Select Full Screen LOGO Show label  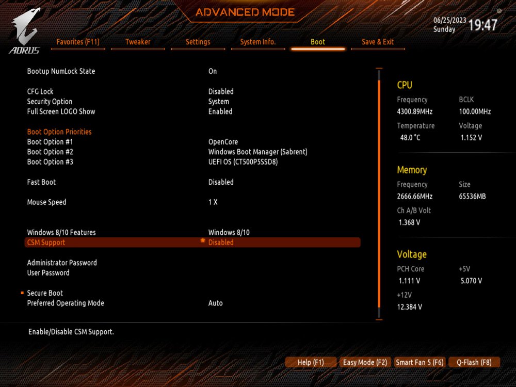pyautogui.click(x=61, y=111)
